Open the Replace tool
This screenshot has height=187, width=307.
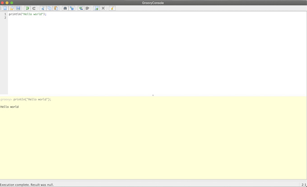coord(72,8)
